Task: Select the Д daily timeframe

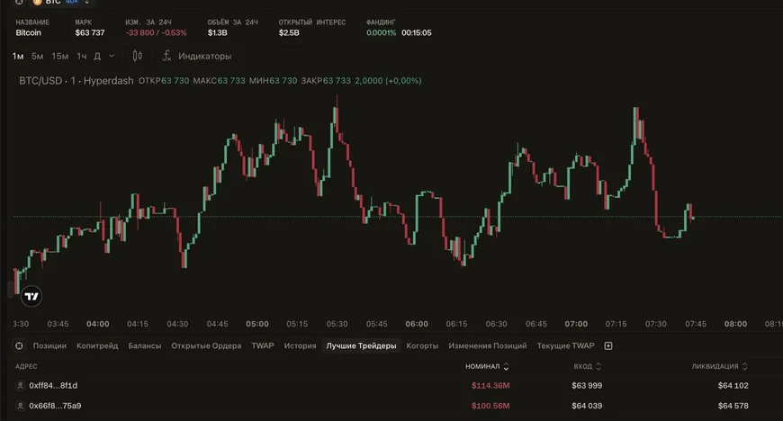Action: (x=97, y=56)
